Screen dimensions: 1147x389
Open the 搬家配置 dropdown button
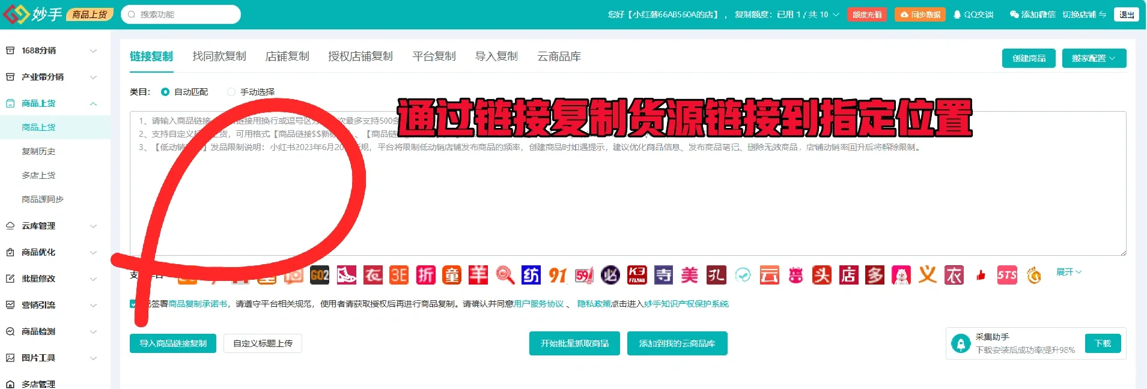coord(1094,58)
